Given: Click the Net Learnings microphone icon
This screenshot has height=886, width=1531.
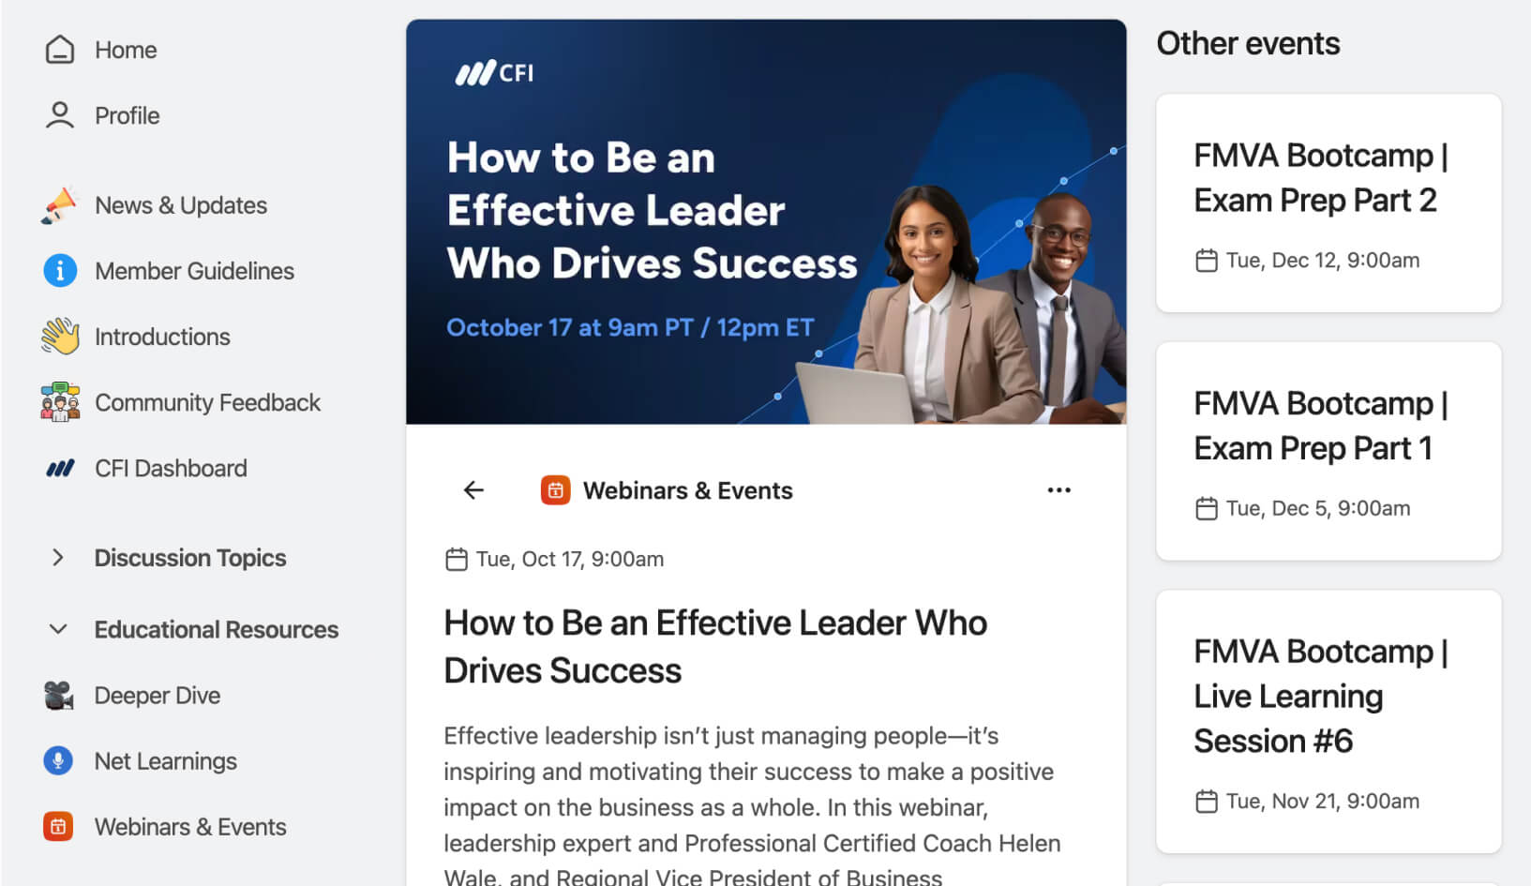Looking at the screenshot, I should (x=58, y=760).
